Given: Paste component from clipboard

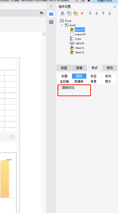Looking at the screenshot, I should [76, 13].
